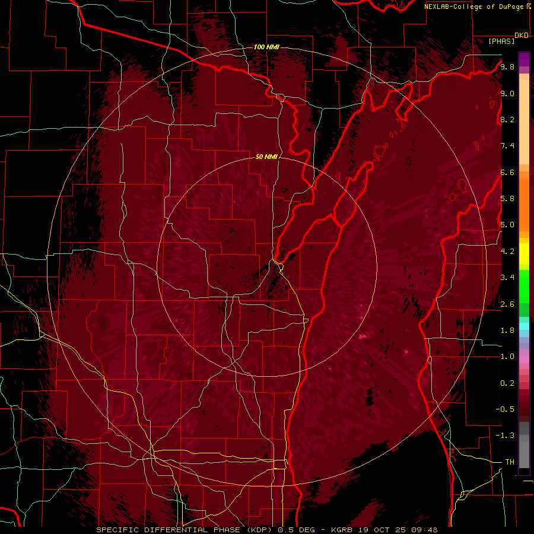Image resolution: width=534 pixels, height=534 pixels.
Task: Click the 7.4 scale value
Action: [x=507, y=146]
